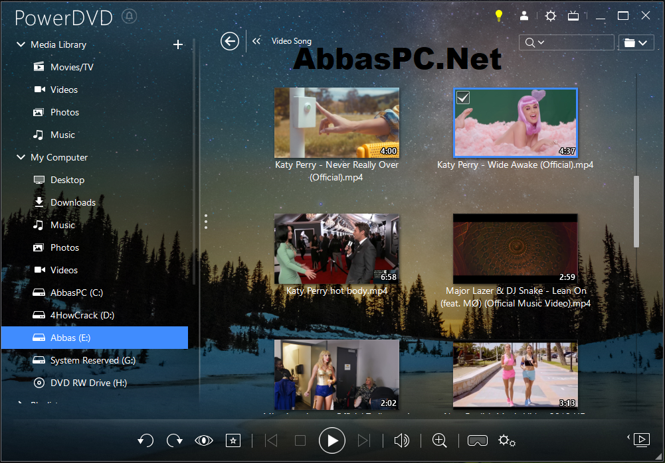Toggle the TrueTheater eye icon
Screen dimensions: 665x463
[x=203, y=440]
